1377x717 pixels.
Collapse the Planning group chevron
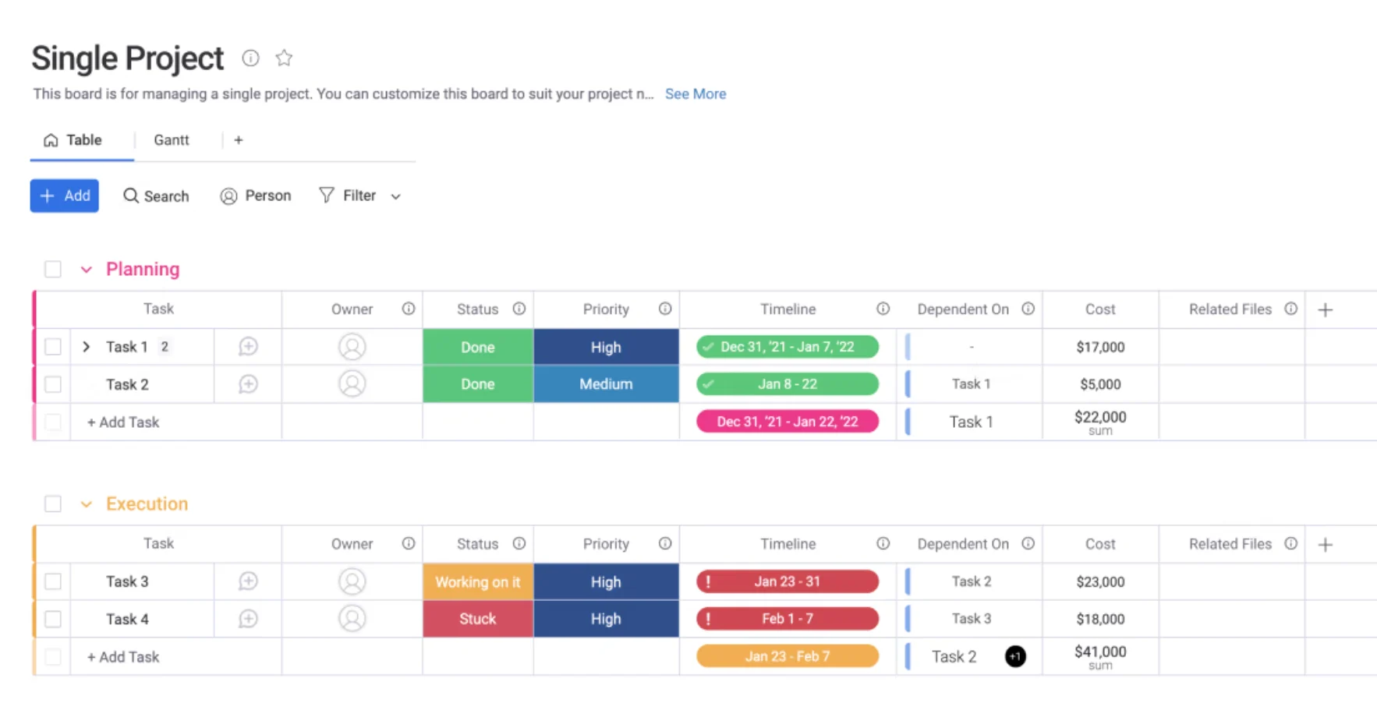87,270
